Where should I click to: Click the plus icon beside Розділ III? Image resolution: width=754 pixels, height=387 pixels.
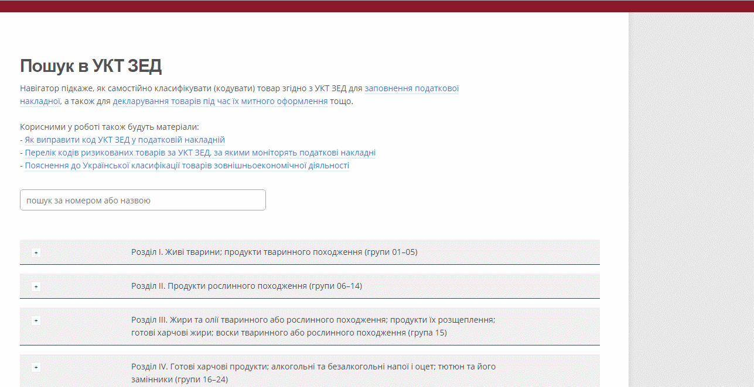pyautogui.click(x=36, y=320)
